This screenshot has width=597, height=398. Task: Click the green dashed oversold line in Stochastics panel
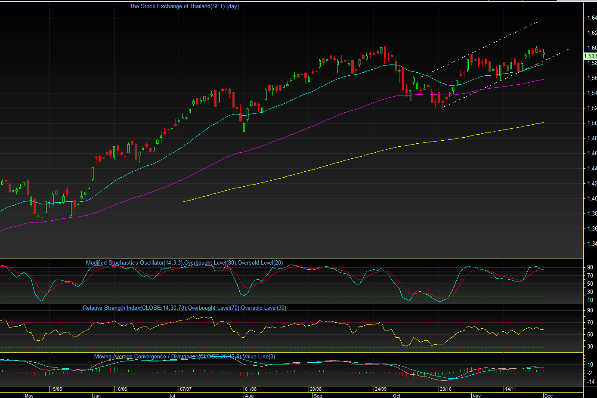[272, 296]
